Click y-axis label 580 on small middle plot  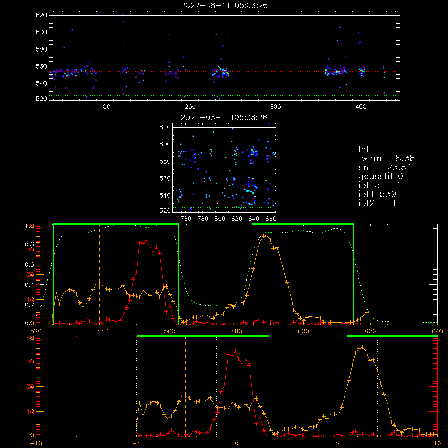point(165,161)
